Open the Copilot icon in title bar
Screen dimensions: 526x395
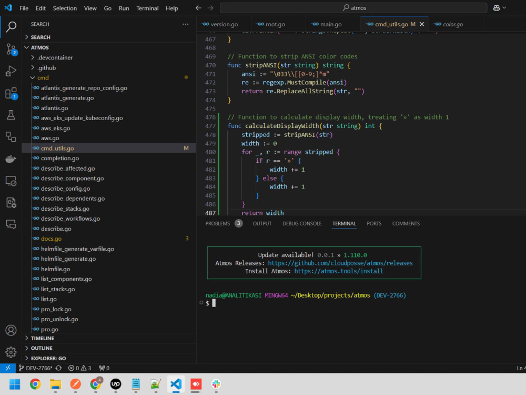coord(497,8)
